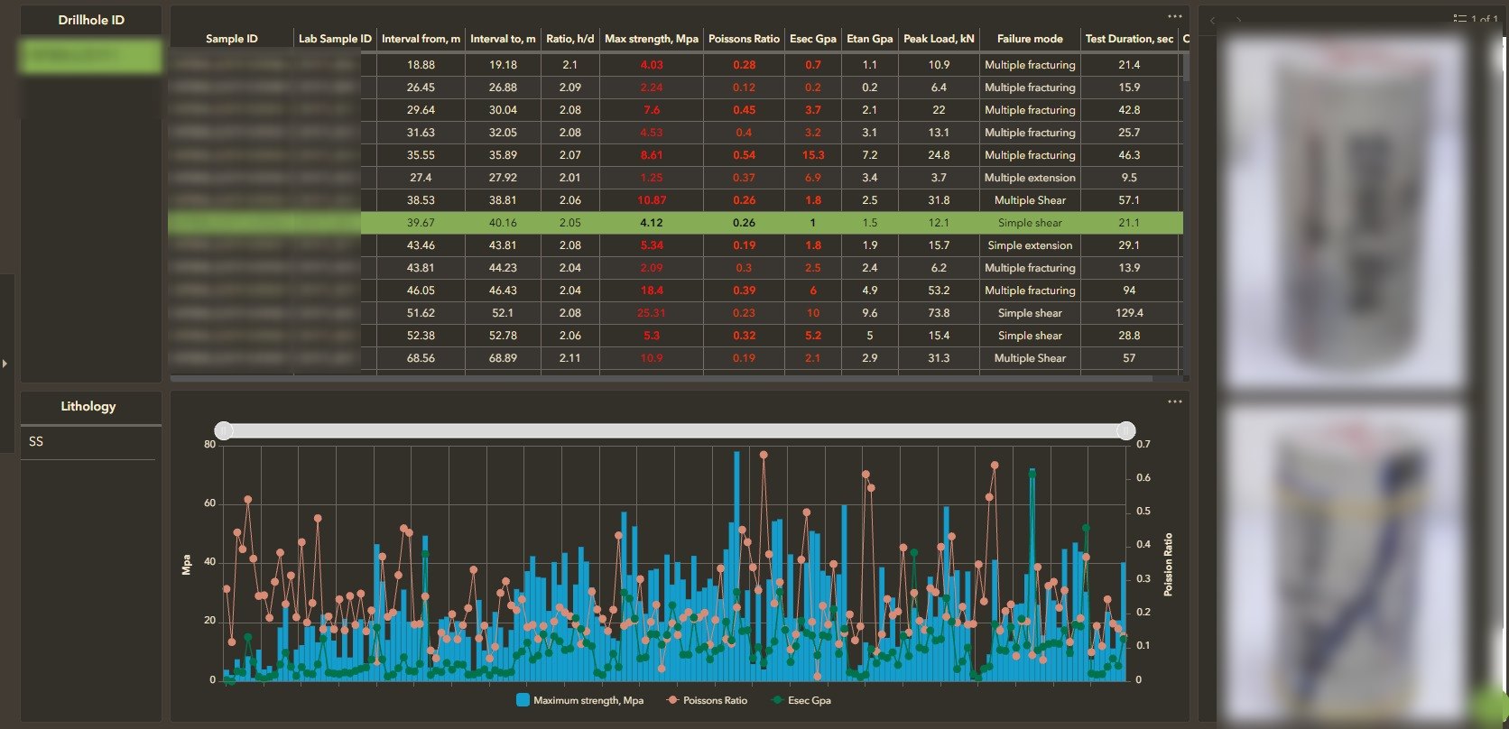This screenshot has height=729, width=1509.
Task: Go to previous feature in image panel
Action: click(x=1213, y=20)
